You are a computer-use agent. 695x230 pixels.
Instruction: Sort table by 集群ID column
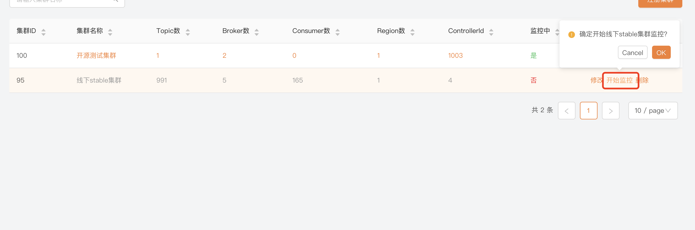(x=43, y=32)
